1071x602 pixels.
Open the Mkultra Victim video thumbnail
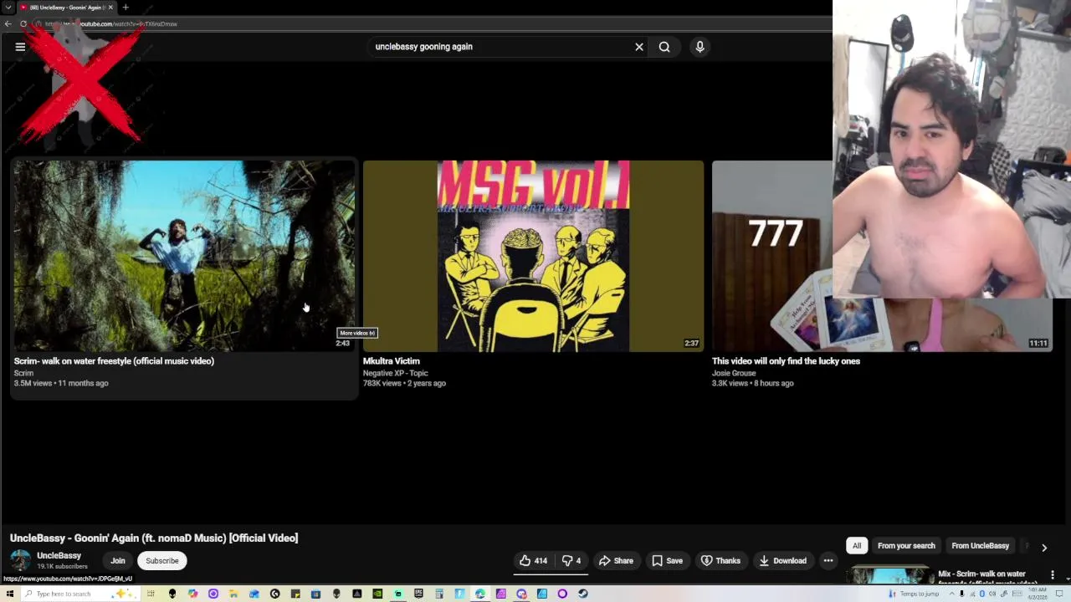[533, 256]
